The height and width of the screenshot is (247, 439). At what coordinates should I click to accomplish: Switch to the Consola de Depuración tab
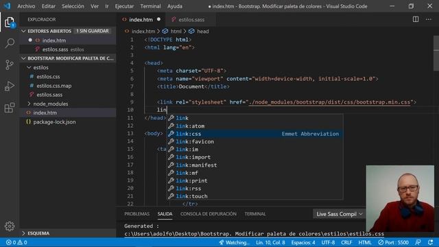click(209, 214)
